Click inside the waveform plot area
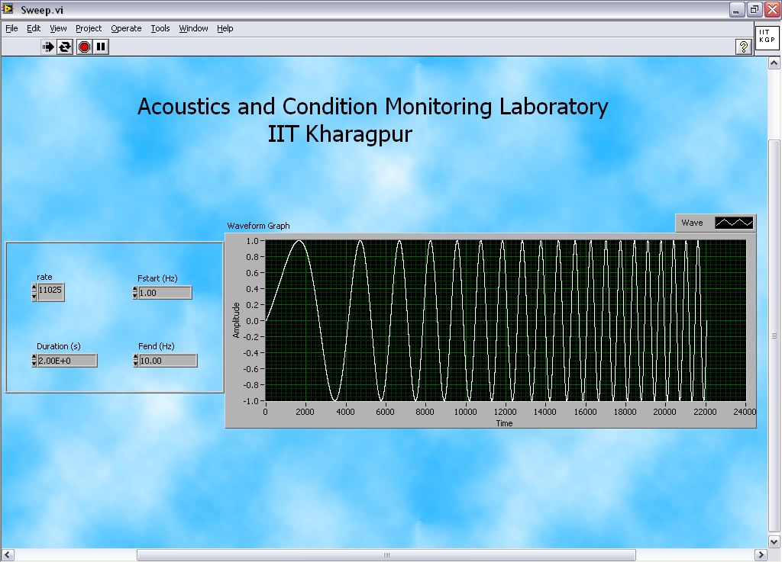Image resolution: width=782 pixels, height=562 pixels. tap(506, 320)
